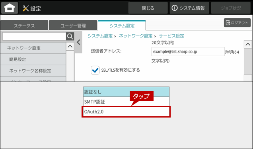The image size is (253, 149).
Task: Open システム情報
Action: 189,8
